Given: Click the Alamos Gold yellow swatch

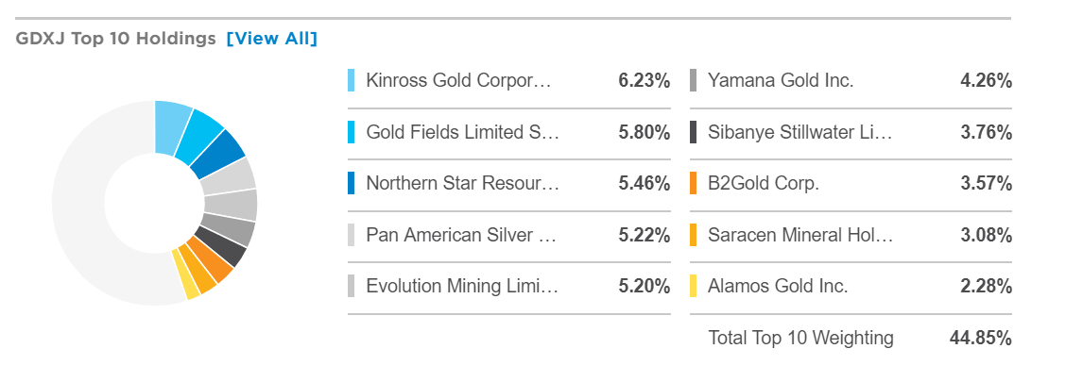Looking at the screenshot, I should [694, 286].
